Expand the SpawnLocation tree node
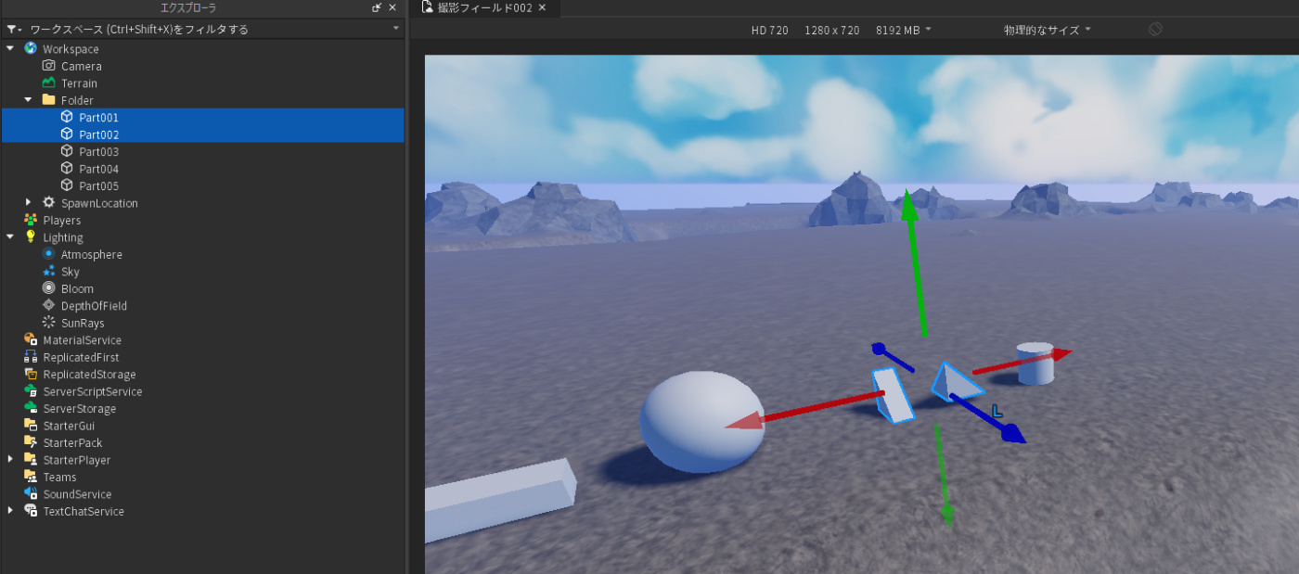Image resolution: width=1299 pixels, height=574 pixels. pos(28,202)
